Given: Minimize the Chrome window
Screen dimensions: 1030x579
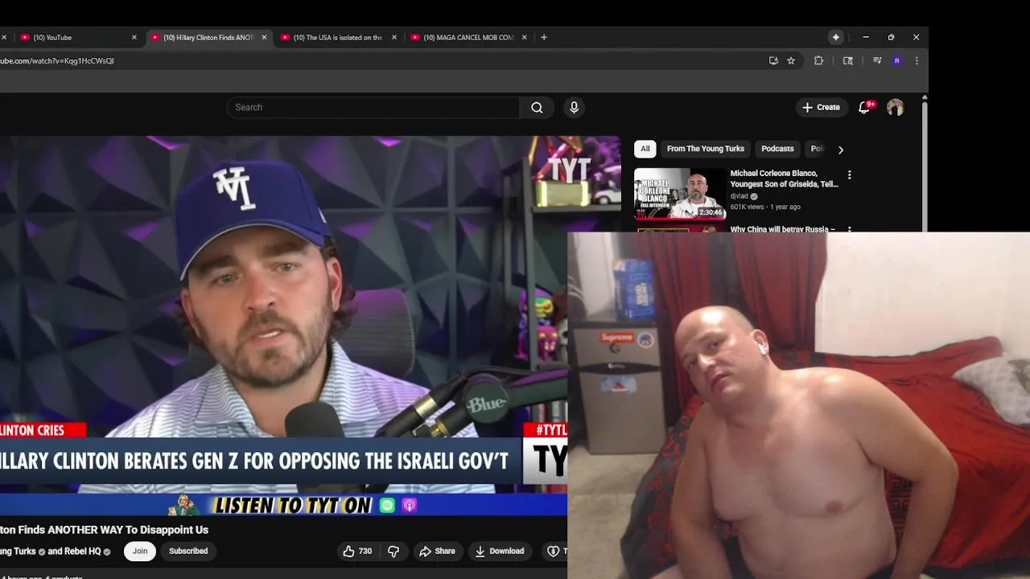Looking at the screenshot, I should (x=866, y=37).
